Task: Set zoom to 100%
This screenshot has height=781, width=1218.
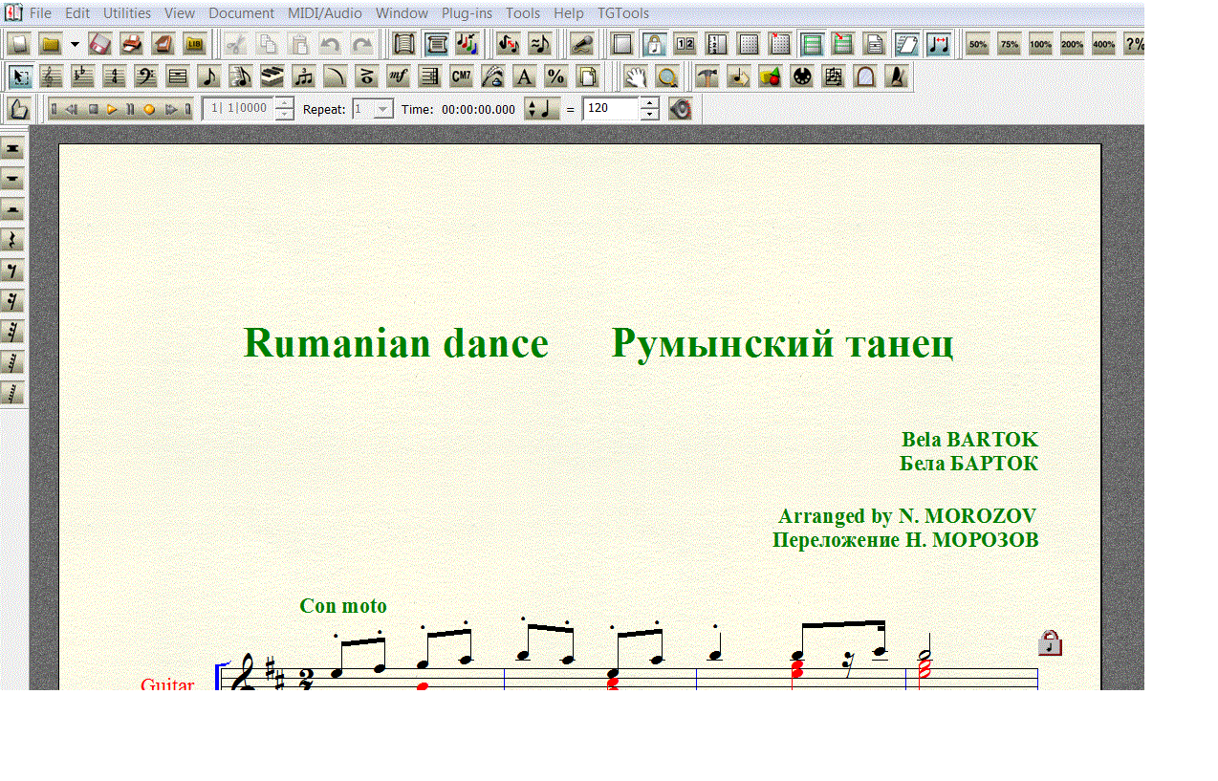Action: point(1040,44)
